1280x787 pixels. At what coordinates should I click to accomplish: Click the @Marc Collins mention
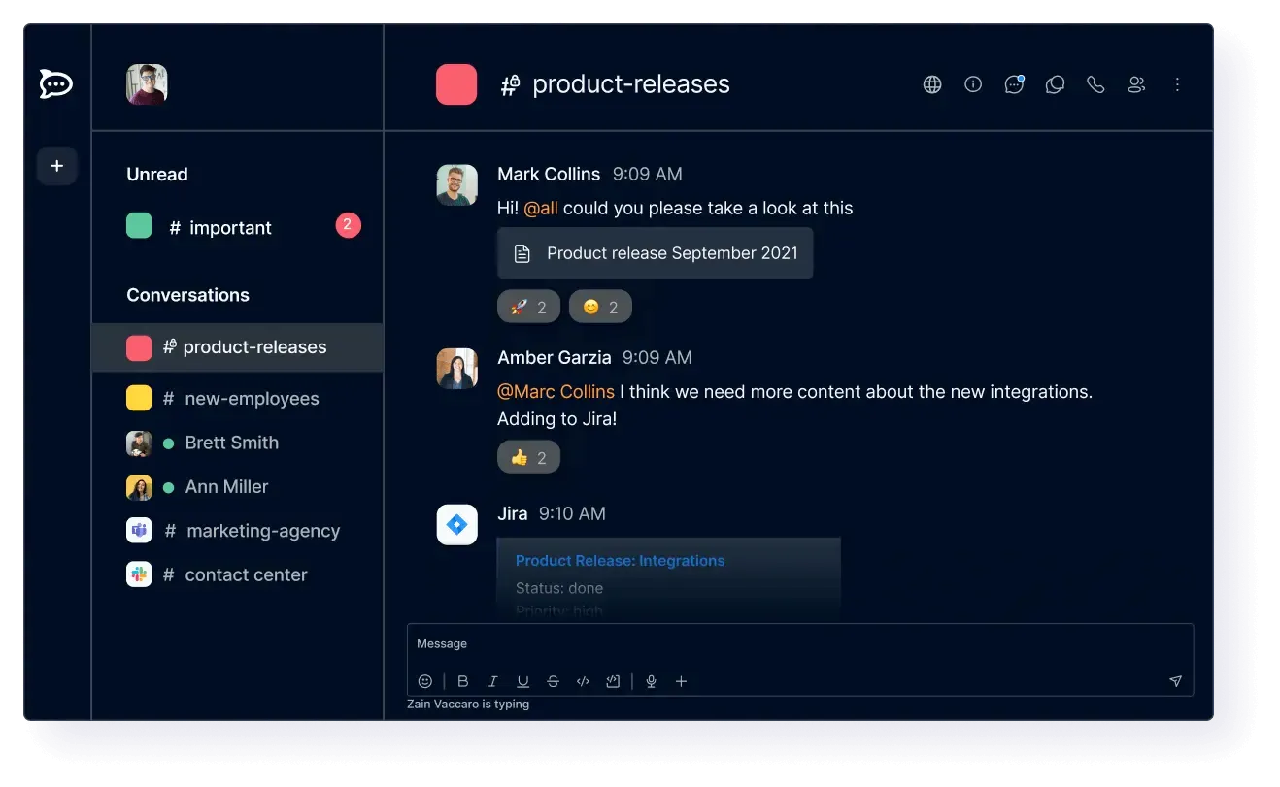pyautogui.click(x=556, y=392)
